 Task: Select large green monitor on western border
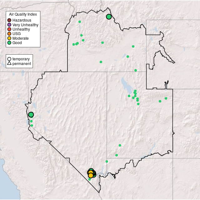pyautogui.click(x=31, y=115)
